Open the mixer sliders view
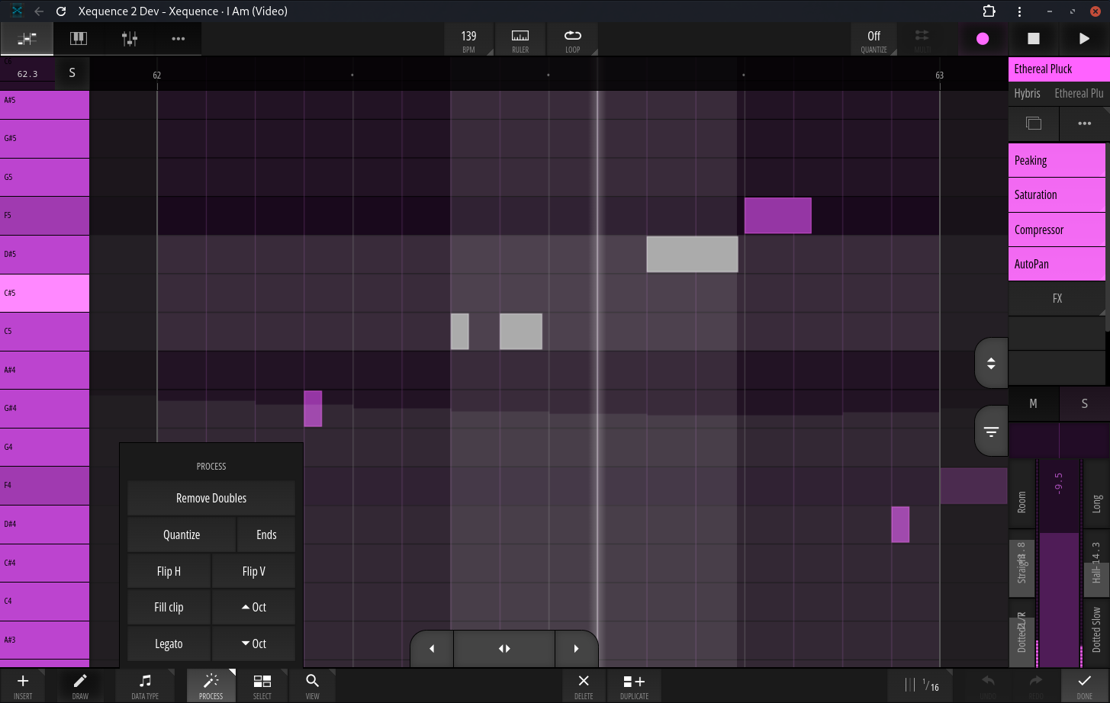Image resolution: width=1110 pixels, height=703 pixels. click(x=130, y=39)
